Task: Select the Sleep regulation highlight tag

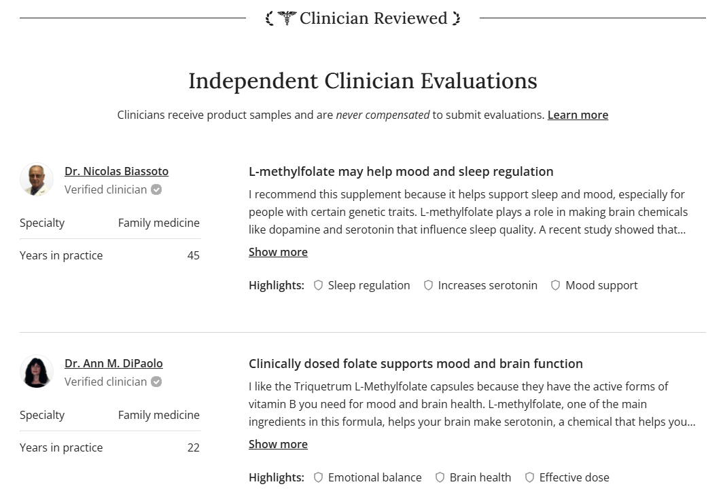Action: 368,285
